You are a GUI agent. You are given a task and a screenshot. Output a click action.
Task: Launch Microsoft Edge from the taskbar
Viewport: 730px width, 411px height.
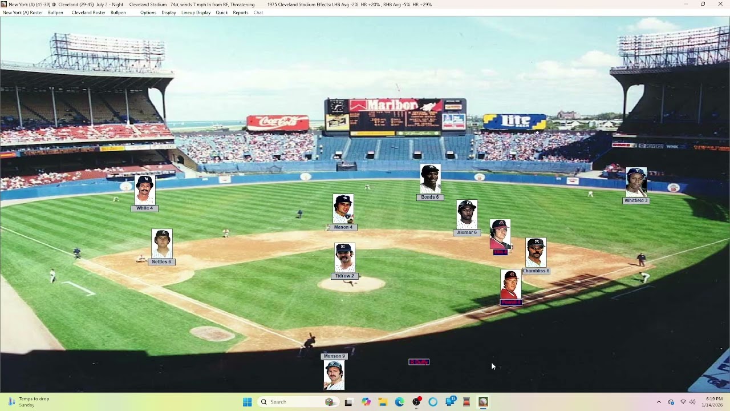coord(399,402)
